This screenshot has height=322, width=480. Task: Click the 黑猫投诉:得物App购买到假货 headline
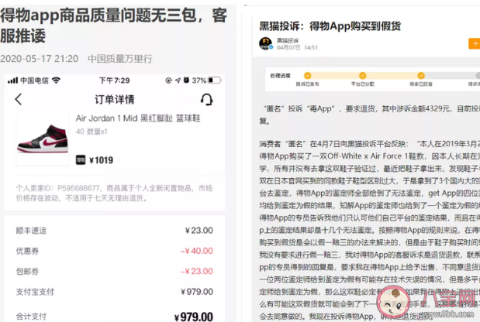point(330,26)
